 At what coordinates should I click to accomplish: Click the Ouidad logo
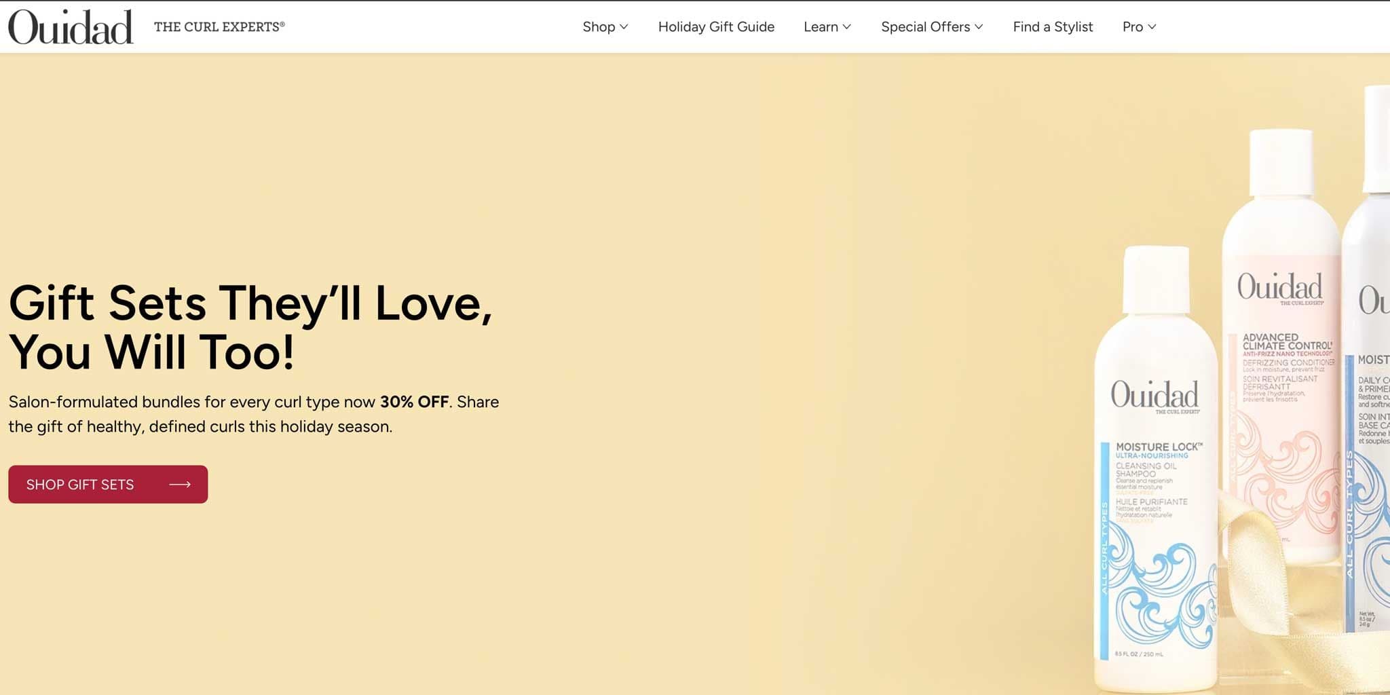pyautogui.click(x=70, y=26)
